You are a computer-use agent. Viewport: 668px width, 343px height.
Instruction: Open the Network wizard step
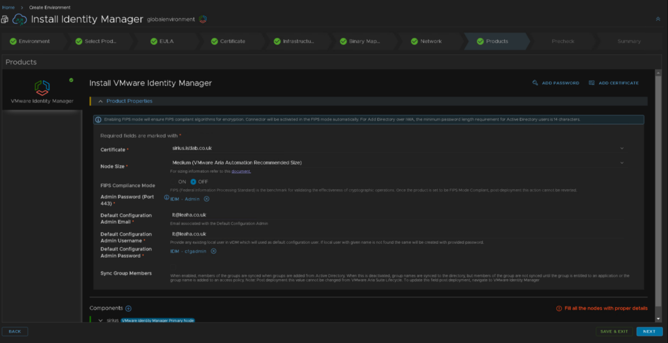coord(431,41)
